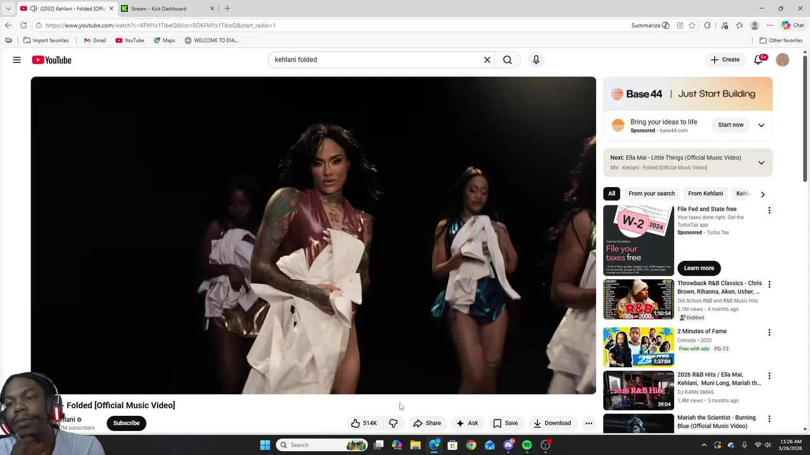The image size is (810, 455).
Task: Select the All filter chip
Action: coord(611,193)
